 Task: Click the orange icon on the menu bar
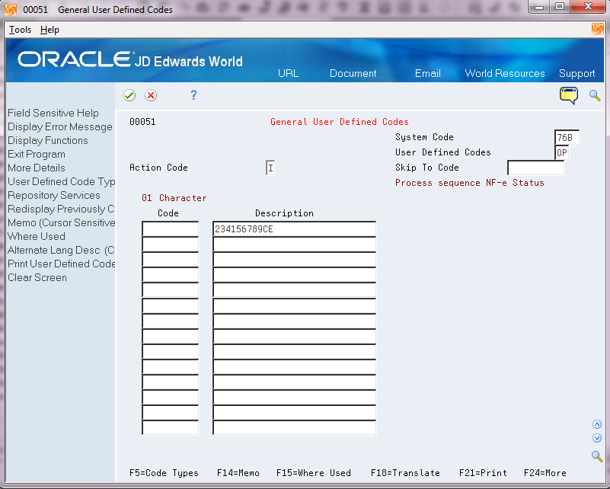[597, 29]
